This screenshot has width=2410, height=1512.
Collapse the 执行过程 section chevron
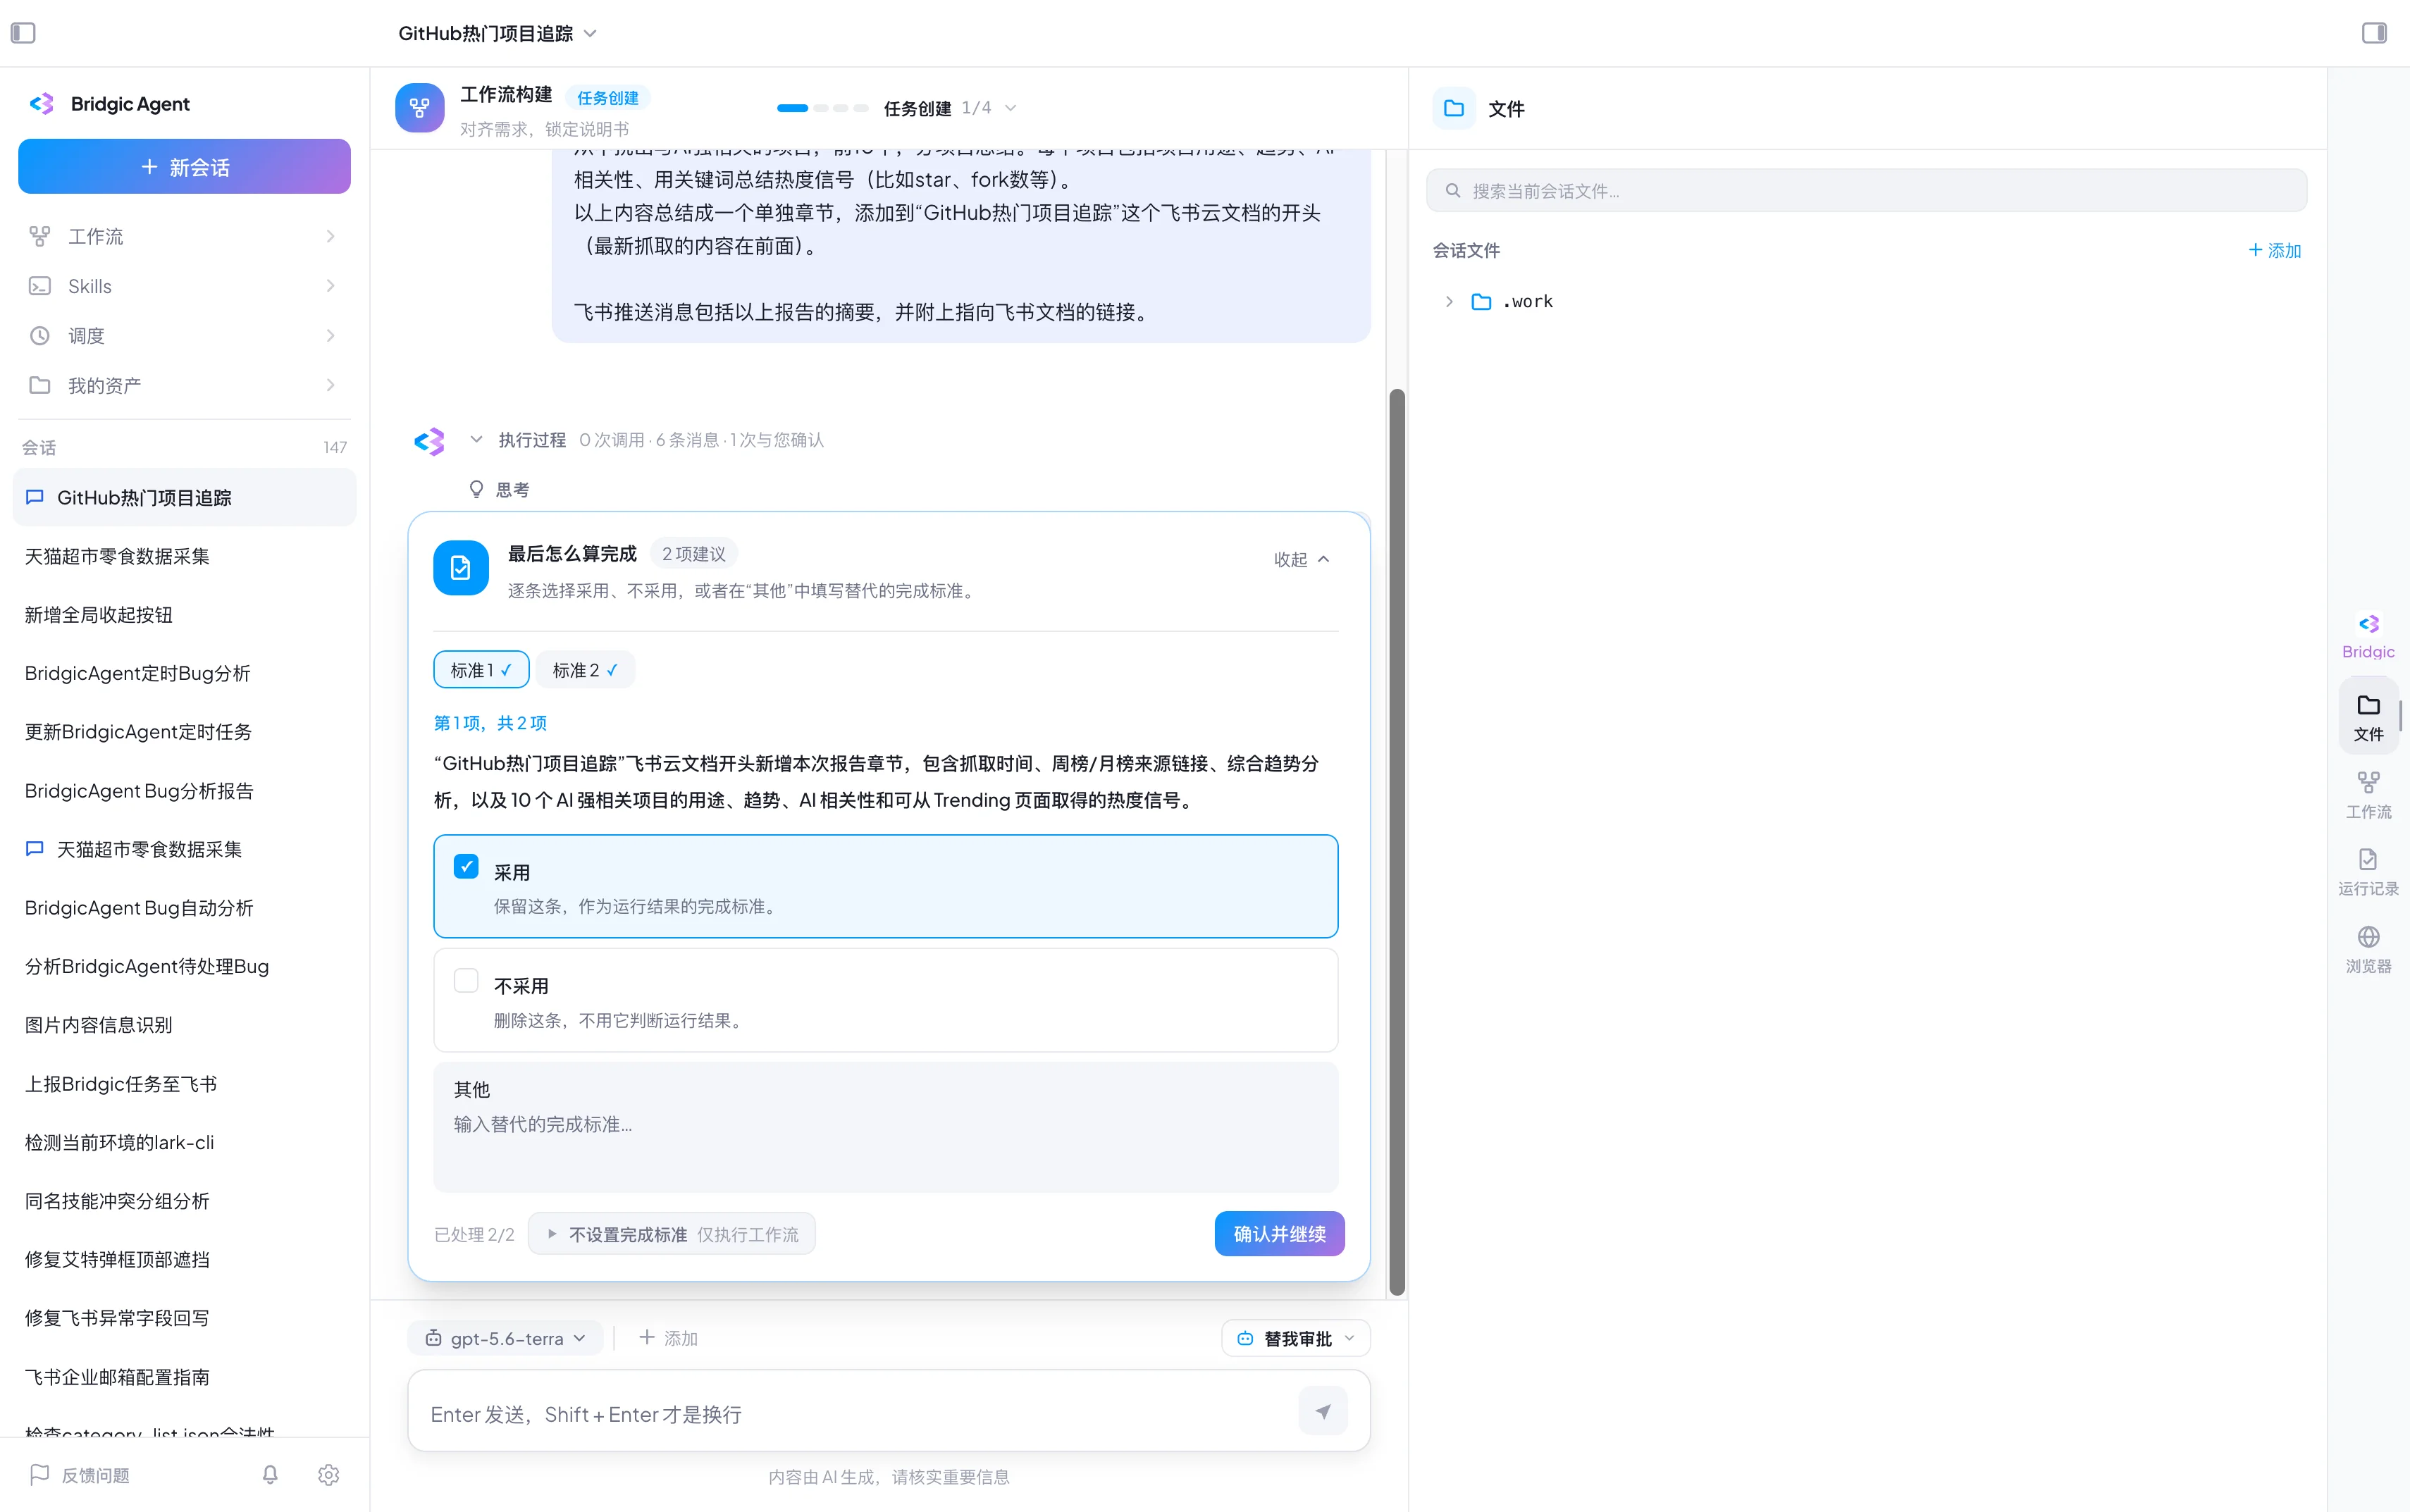(x=476, y=439)
